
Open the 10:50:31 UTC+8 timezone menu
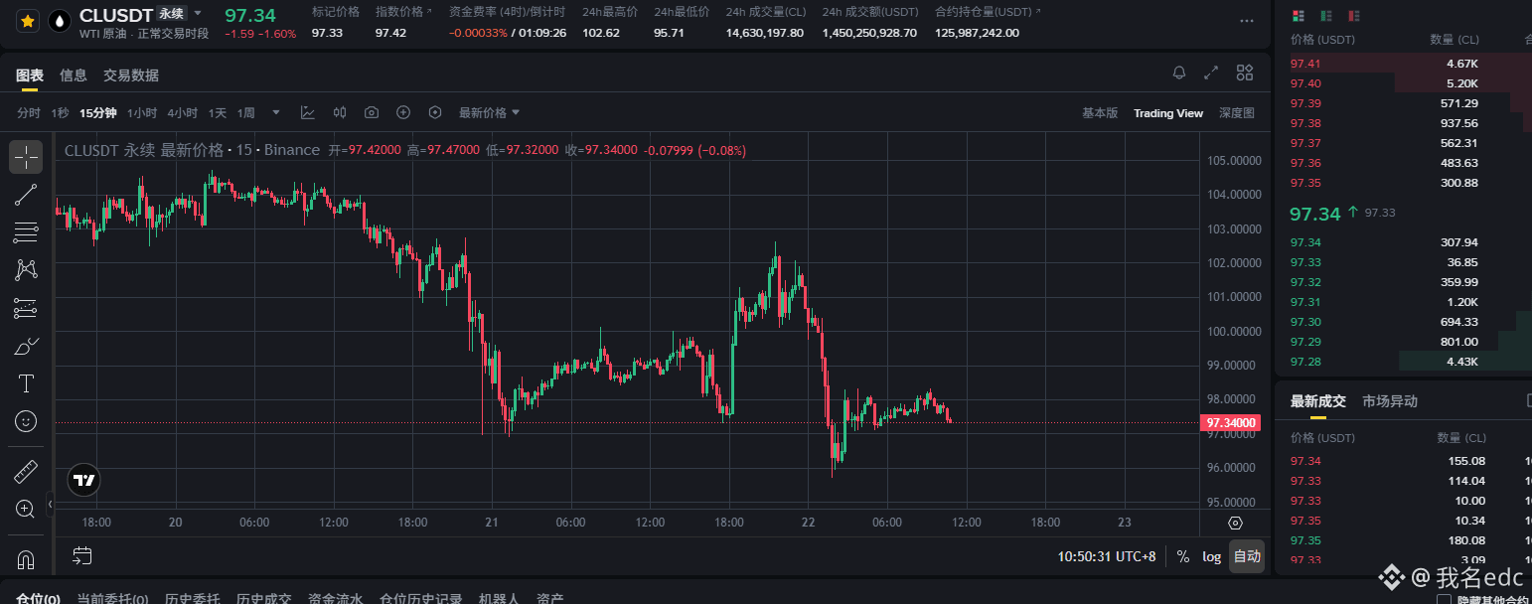pyautogui.click(x=1107, y=556)
